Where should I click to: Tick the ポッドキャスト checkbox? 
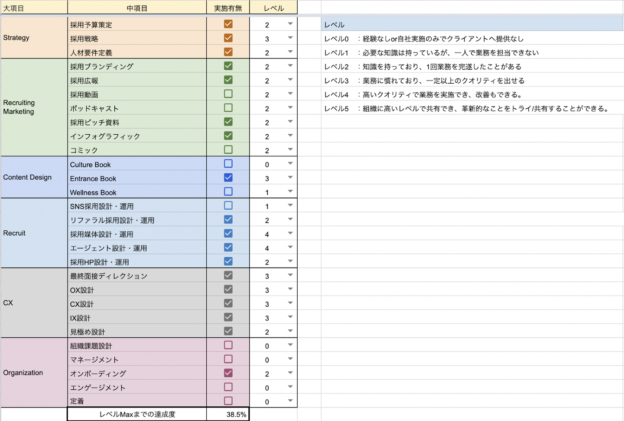(x=228, y=108)
